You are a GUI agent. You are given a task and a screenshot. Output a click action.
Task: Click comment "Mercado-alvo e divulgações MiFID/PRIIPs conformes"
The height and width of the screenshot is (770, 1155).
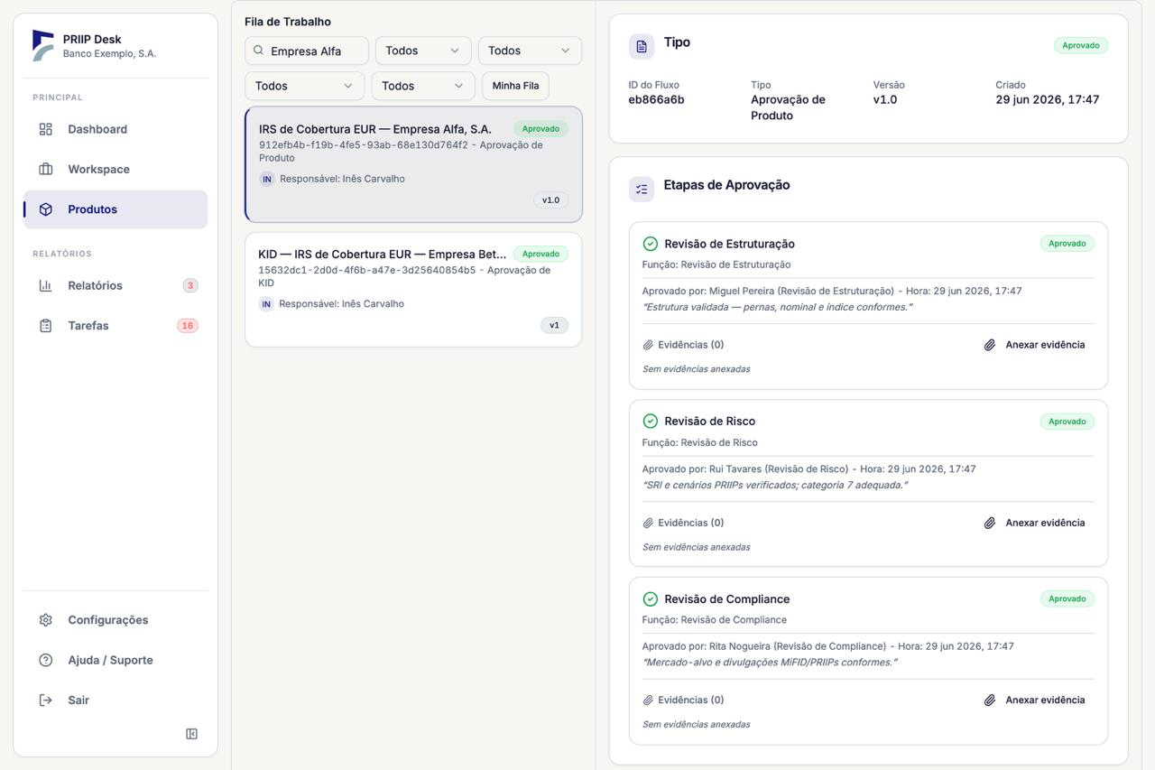pos(768,663)
